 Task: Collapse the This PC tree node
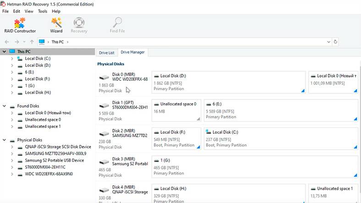4,52
